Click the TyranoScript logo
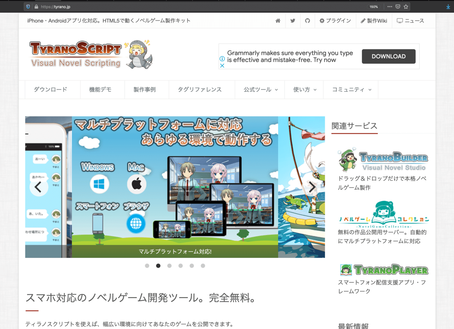The image size is (454, 329). point(91,54)
